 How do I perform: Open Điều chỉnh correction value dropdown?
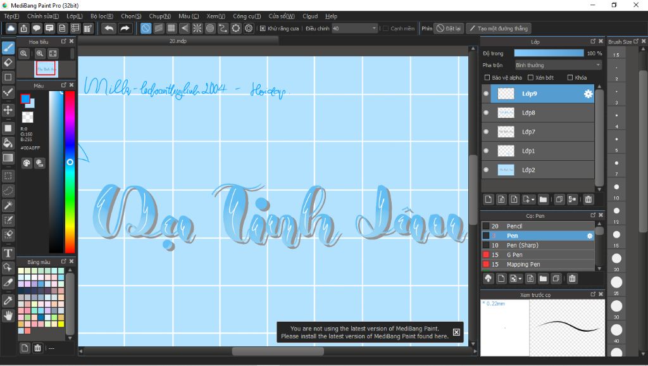tap(354, 28)
